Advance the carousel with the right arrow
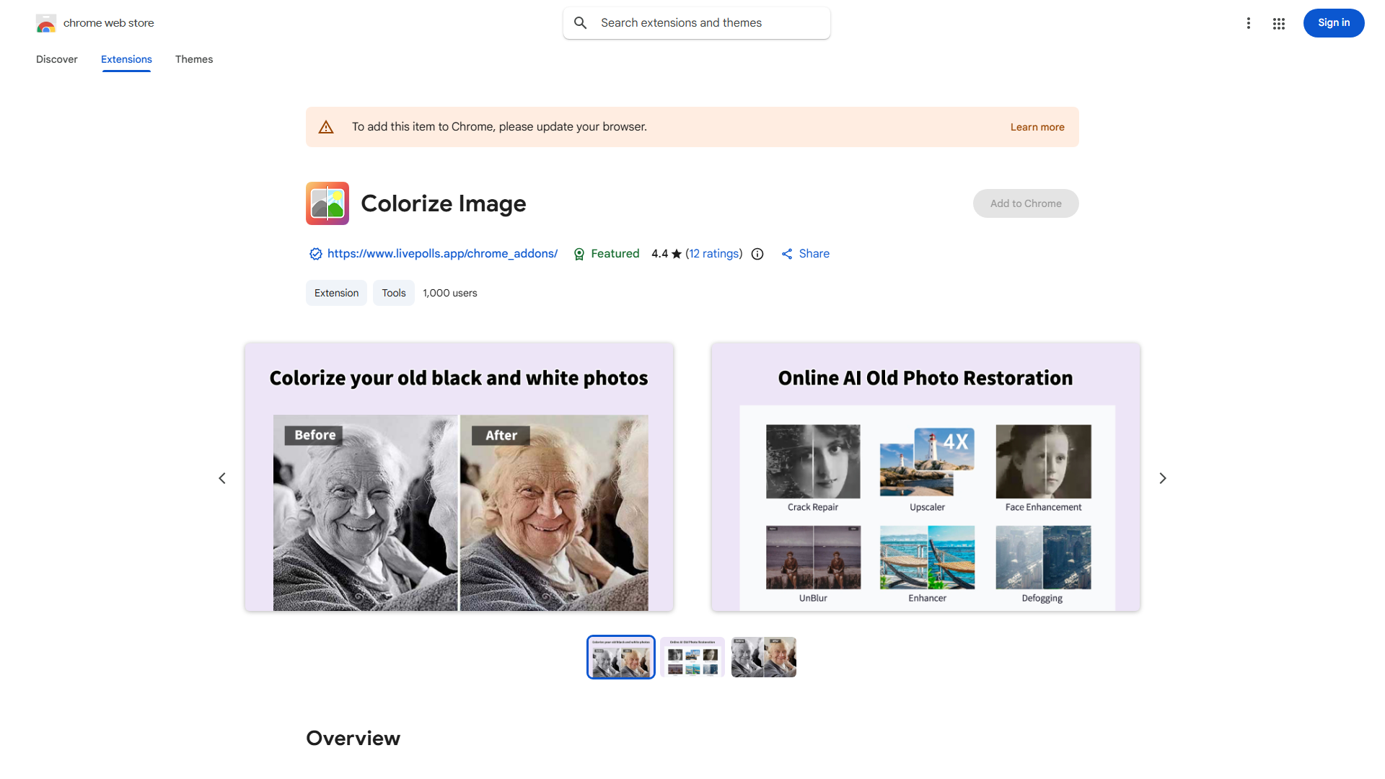The width and height of the screenshot is (1385, 779). [x=1162, y=477]
